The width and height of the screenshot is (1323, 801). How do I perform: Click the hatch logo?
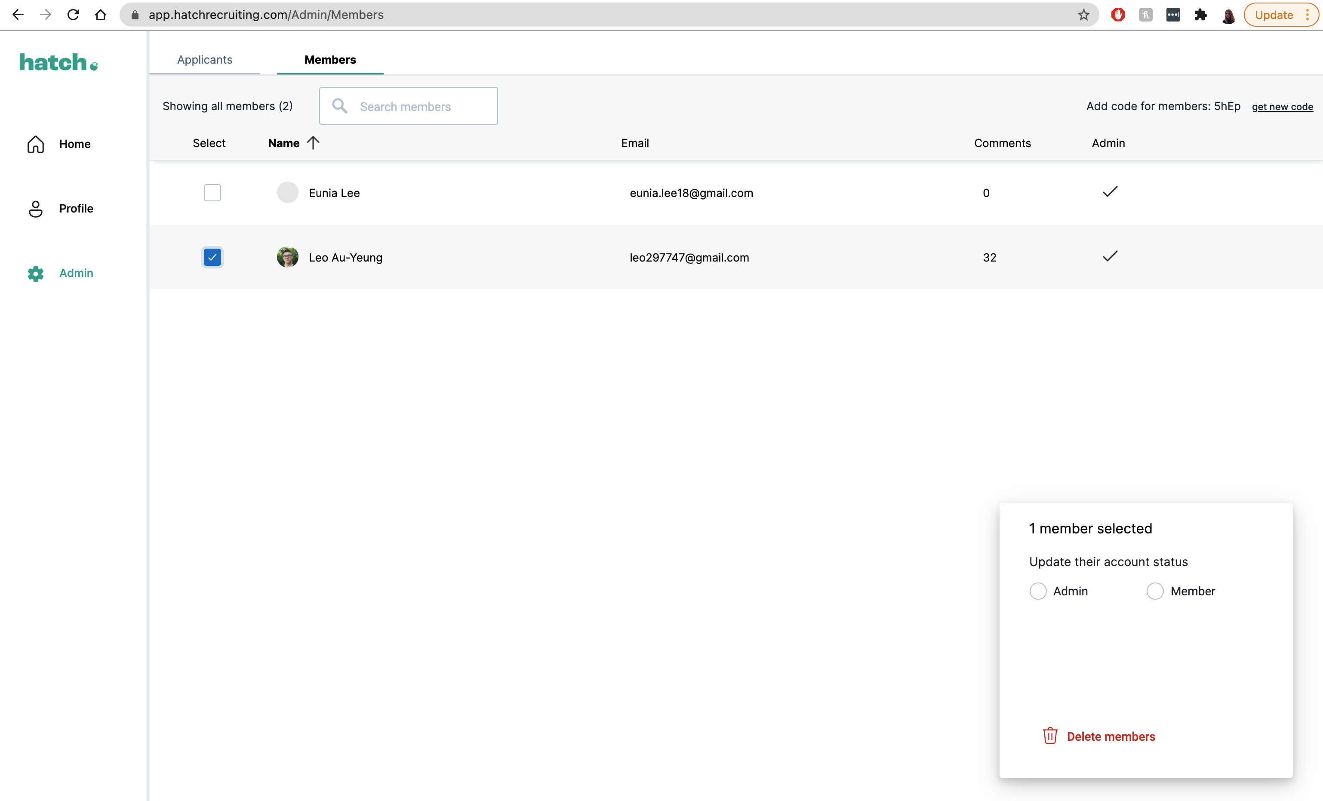click(58, 62)
